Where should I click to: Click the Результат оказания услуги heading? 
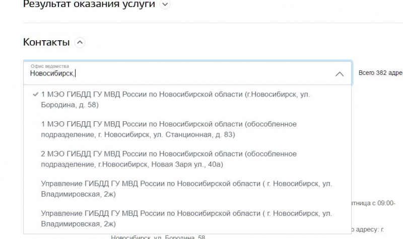(89, 5)
